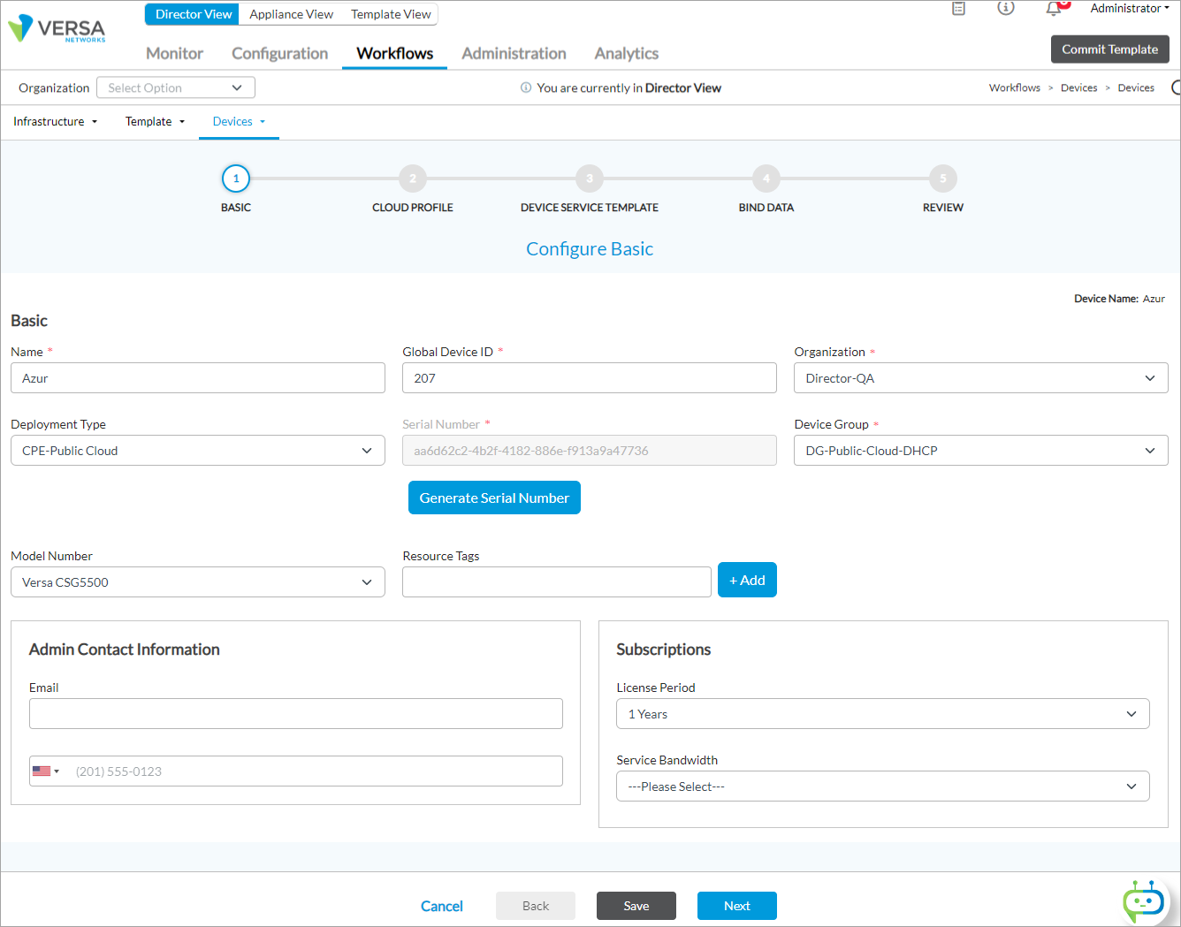Open the Infrastructure menu

click(55, 122)
